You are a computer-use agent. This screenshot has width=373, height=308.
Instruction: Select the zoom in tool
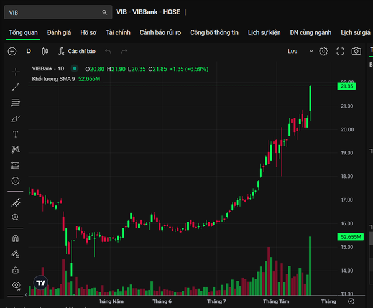(15, 217)
